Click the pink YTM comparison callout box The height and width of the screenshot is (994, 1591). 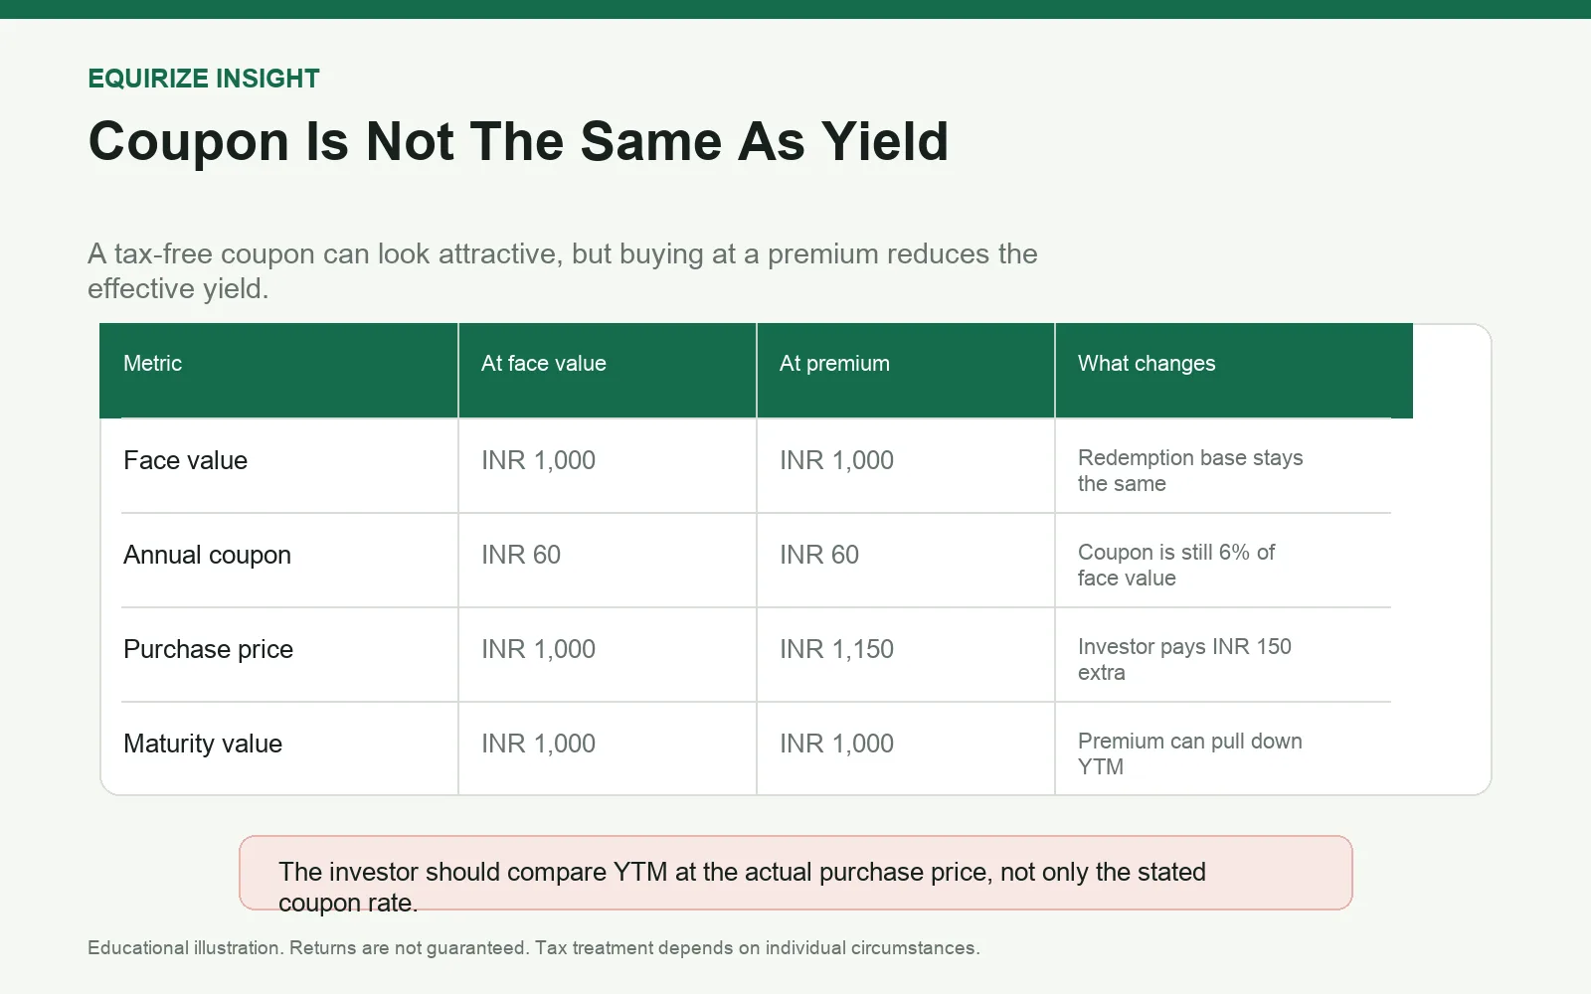pos(795,873)
